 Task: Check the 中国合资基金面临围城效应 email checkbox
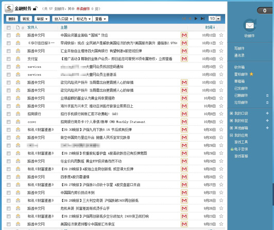[8, 35]
